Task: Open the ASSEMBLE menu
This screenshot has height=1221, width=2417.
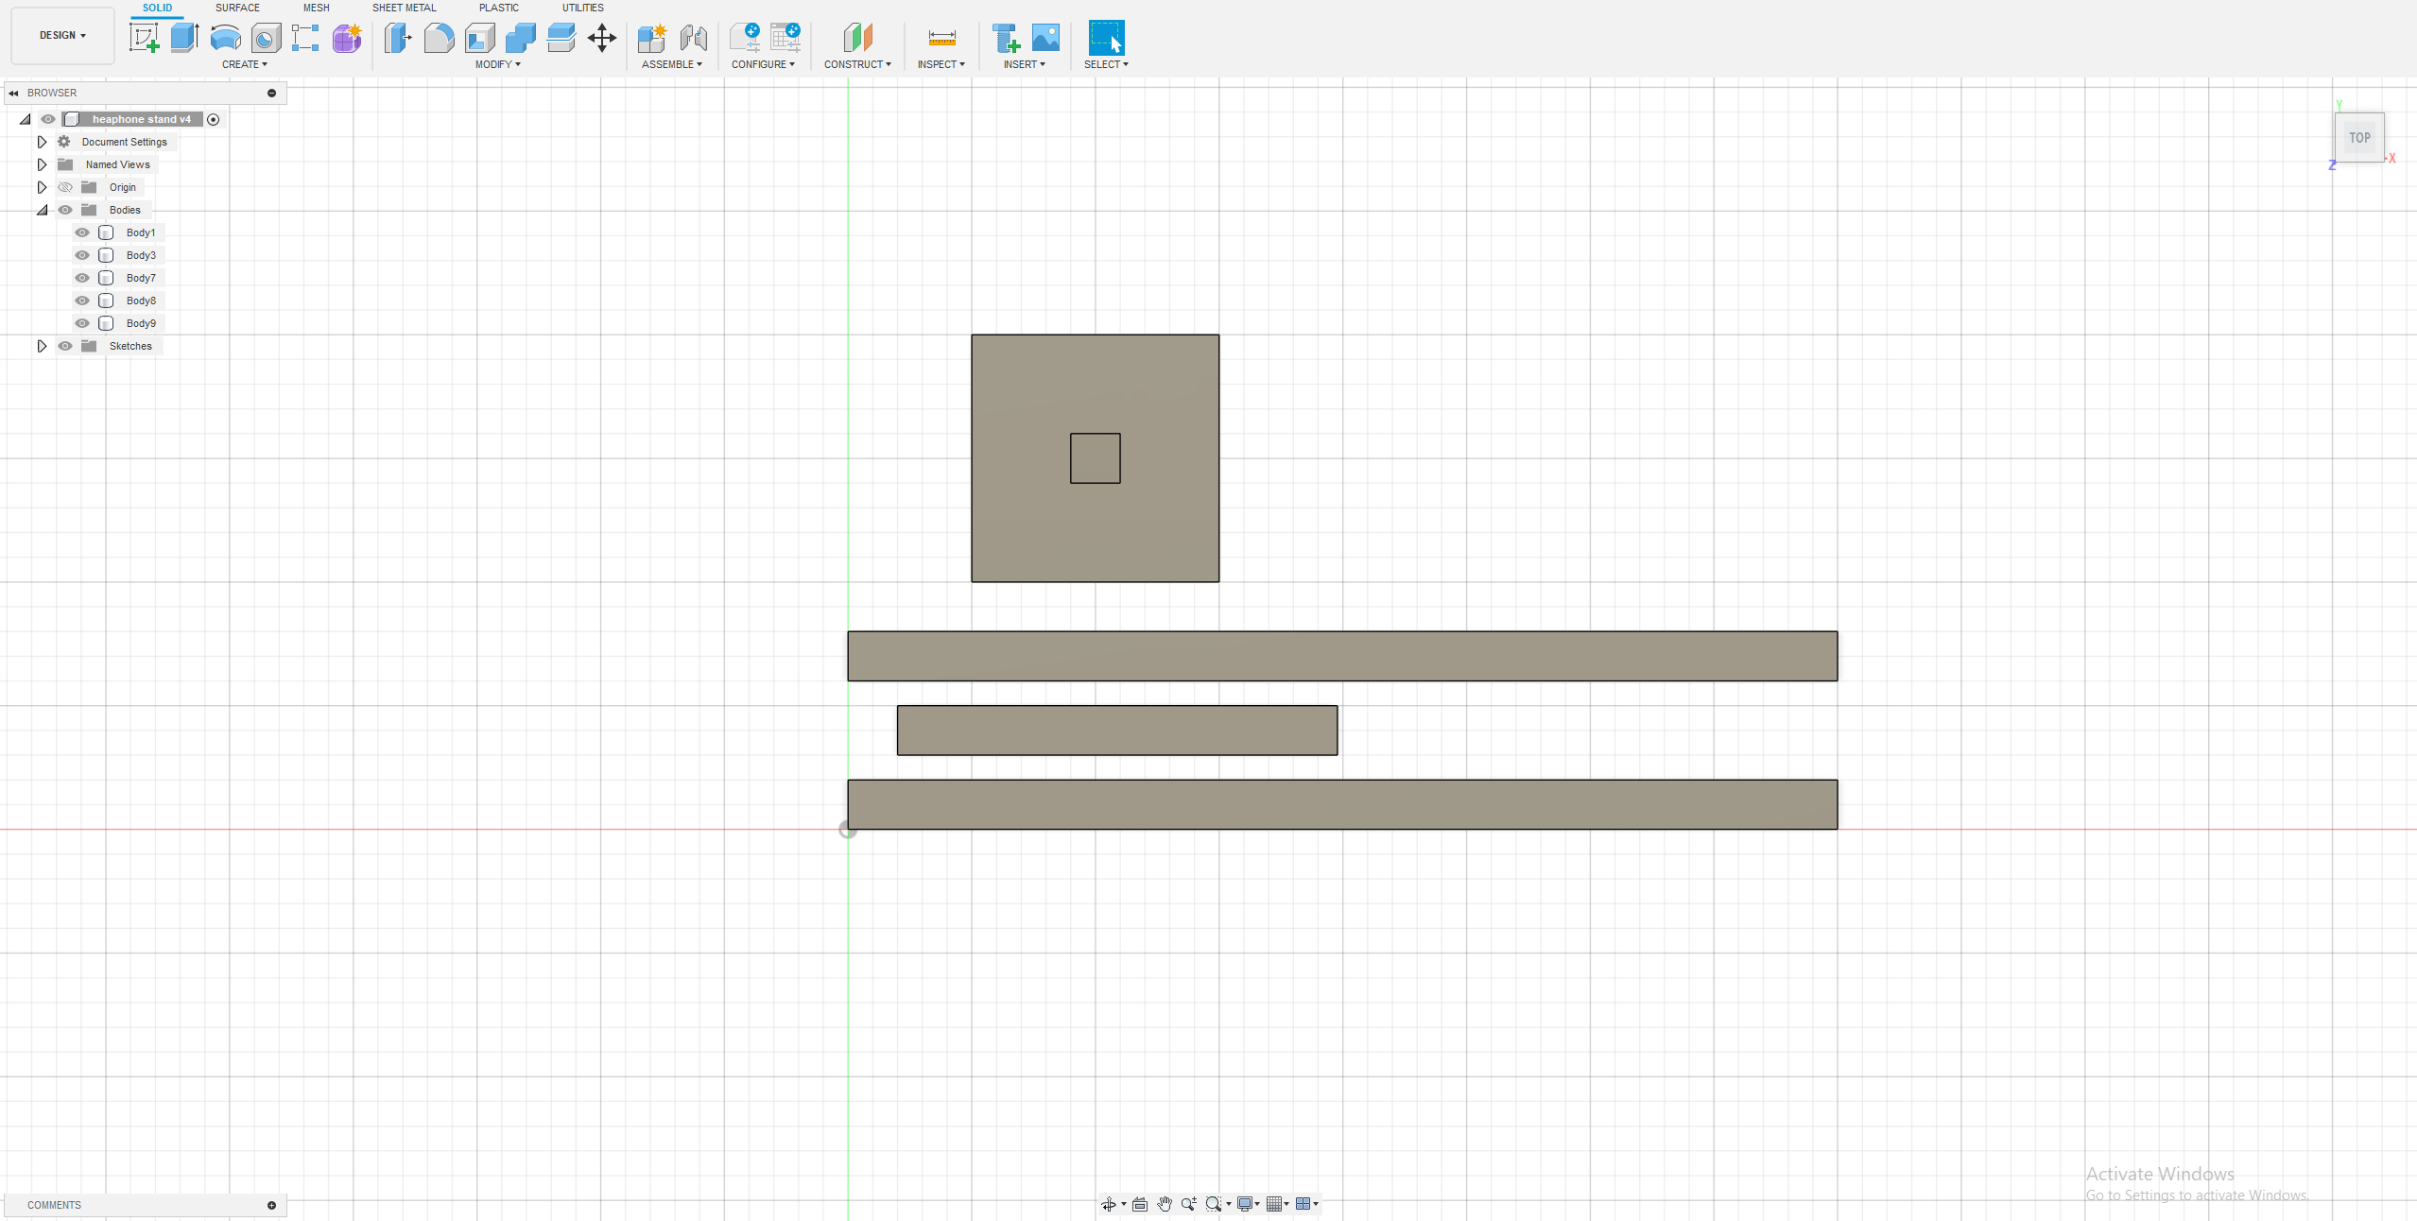Action: tap(672, 64)
